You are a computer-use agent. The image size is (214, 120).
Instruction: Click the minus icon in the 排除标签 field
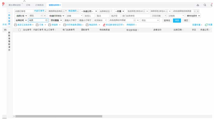point(170,11)
